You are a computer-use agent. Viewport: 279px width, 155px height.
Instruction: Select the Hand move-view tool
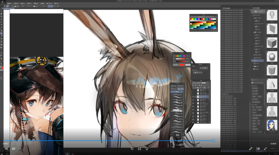click(1, 14)
